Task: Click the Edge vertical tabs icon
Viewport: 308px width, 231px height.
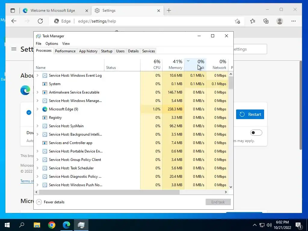Action: (13, 11)
